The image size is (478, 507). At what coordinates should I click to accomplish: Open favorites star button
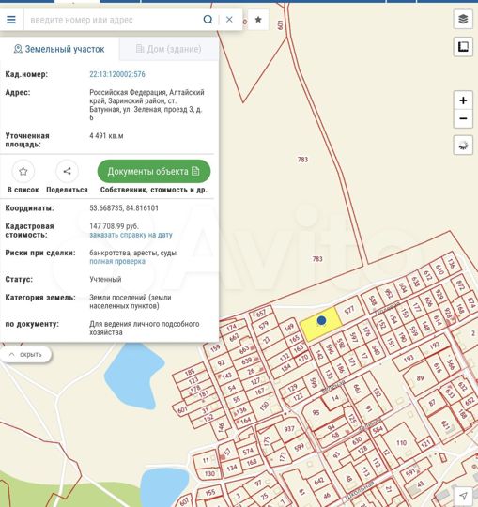258,20
